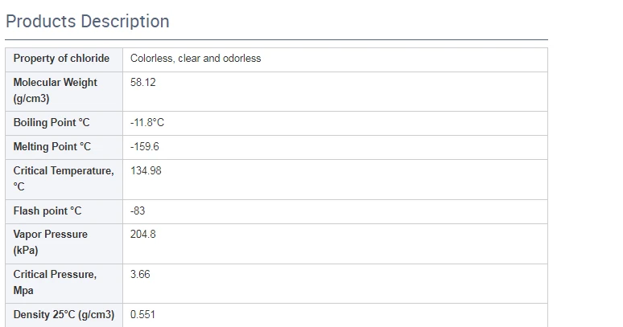
Task: Select the Density 25°C (g/cm3) label
Action: click(x=64, y=315)
